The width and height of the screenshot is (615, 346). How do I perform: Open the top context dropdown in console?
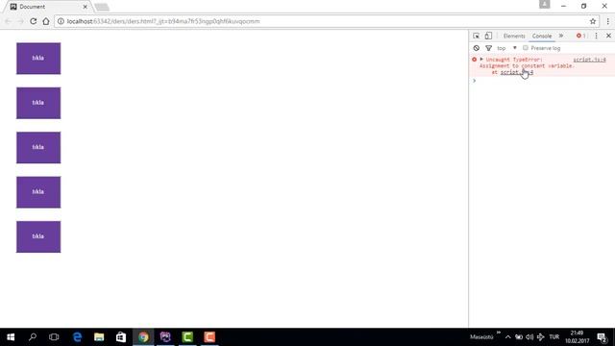tap(506, 48)
